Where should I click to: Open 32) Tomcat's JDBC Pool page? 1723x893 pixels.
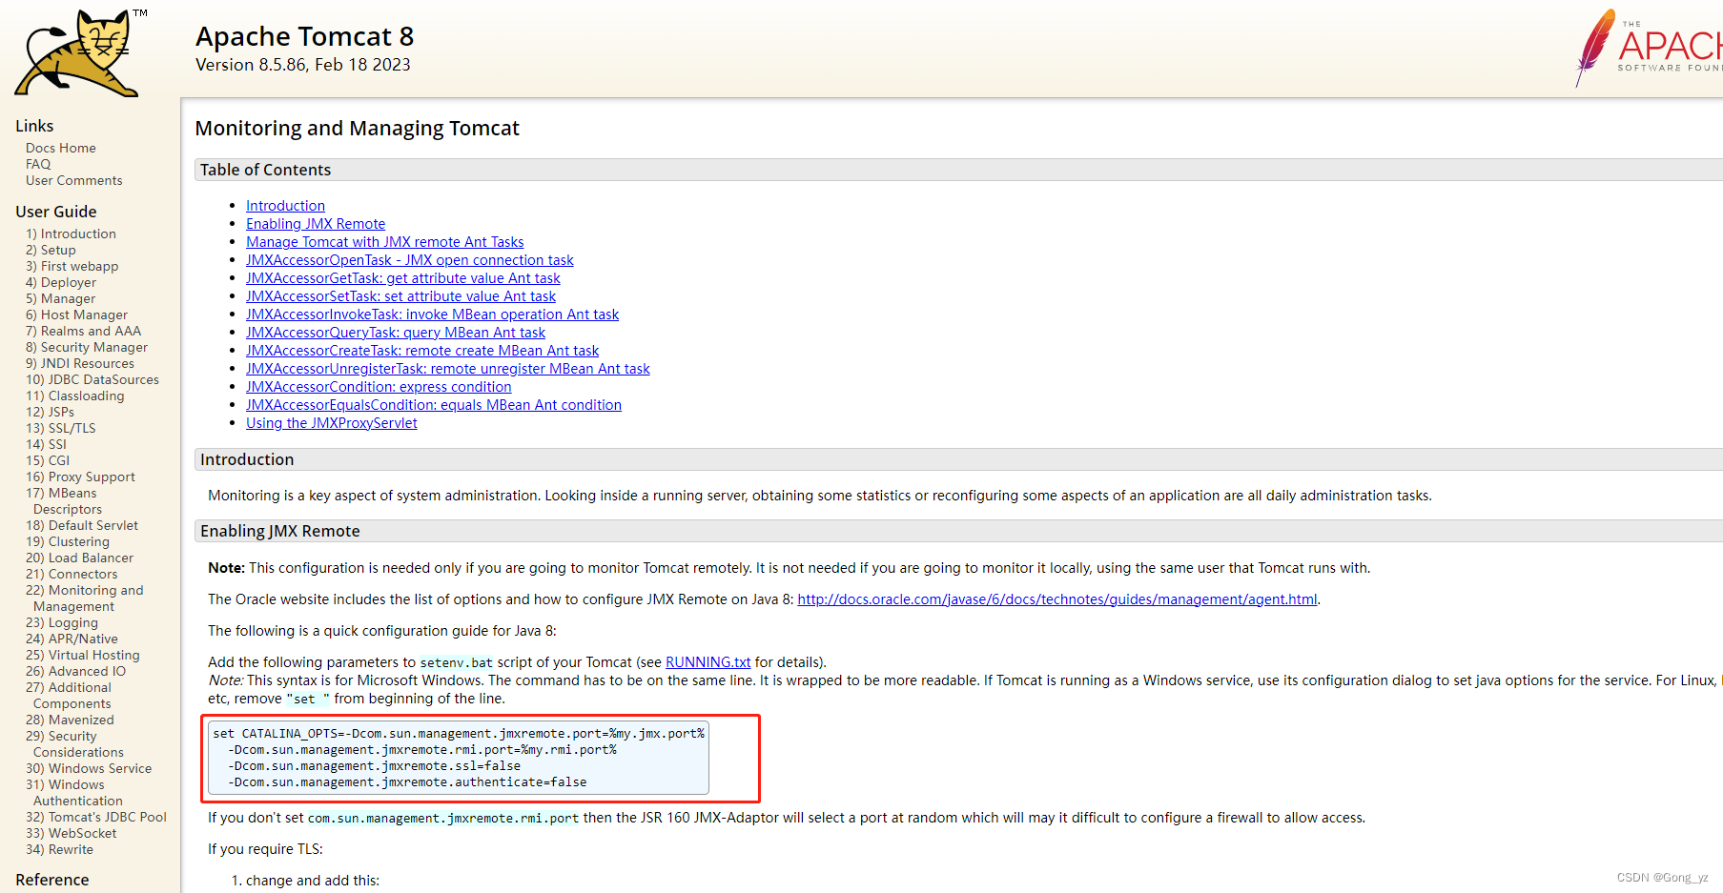(x=96, y=817)
